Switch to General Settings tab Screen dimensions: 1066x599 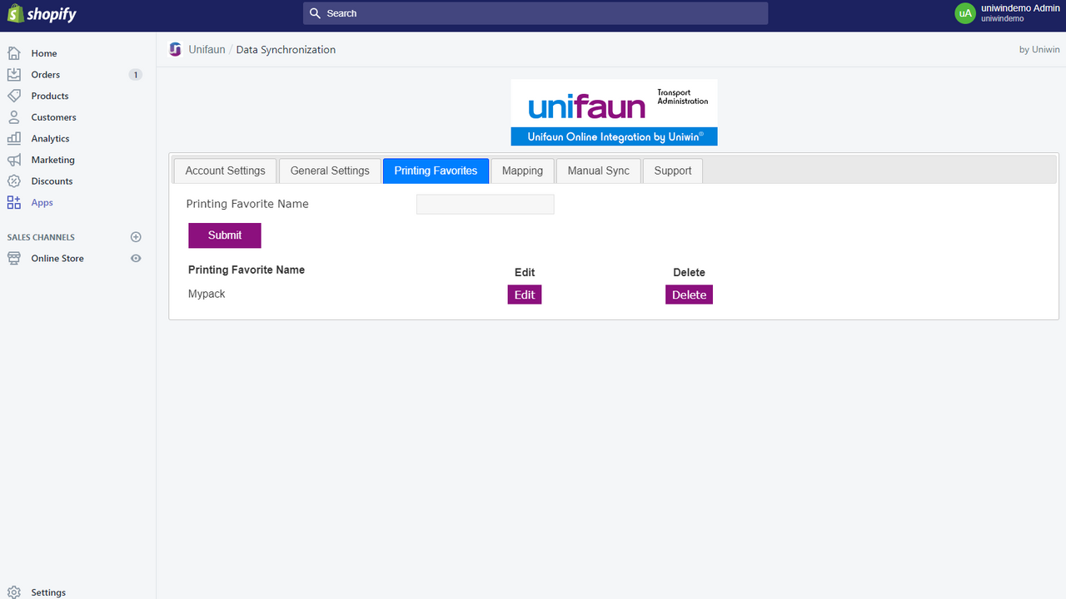coord(330,171)
